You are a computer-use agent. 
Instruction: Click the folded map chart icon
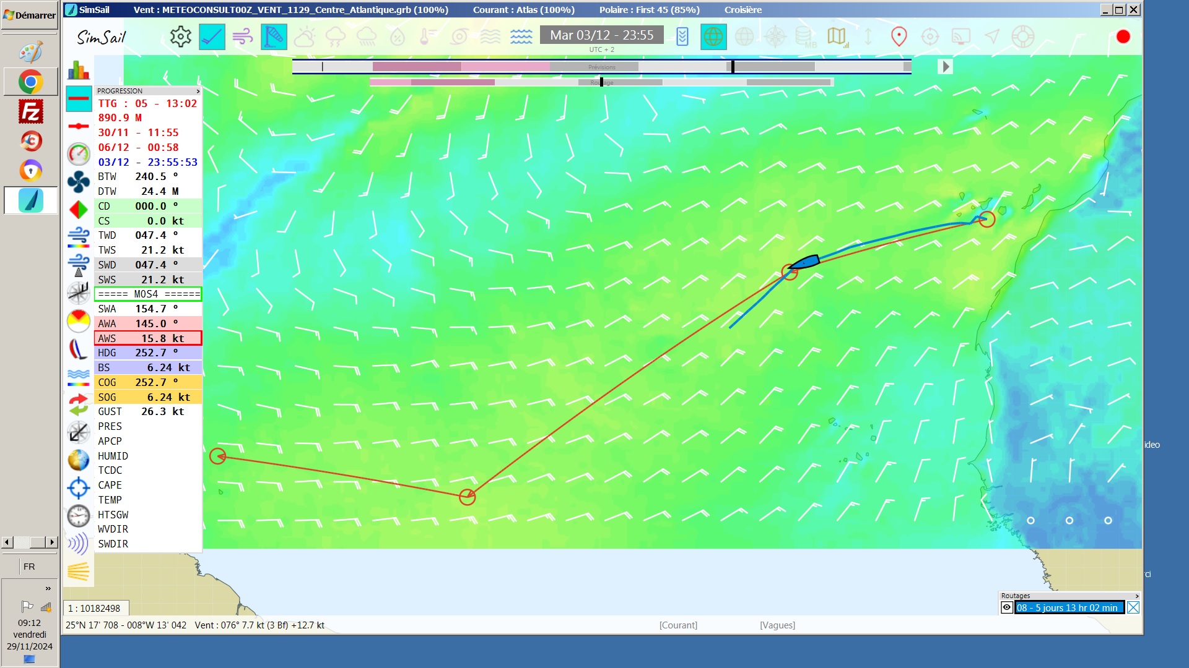[x=837, y=37]
